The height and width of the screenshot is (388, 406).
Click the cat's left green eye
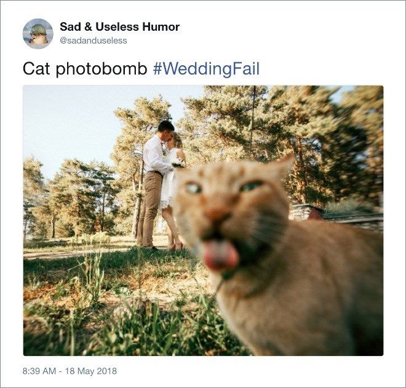194,188
